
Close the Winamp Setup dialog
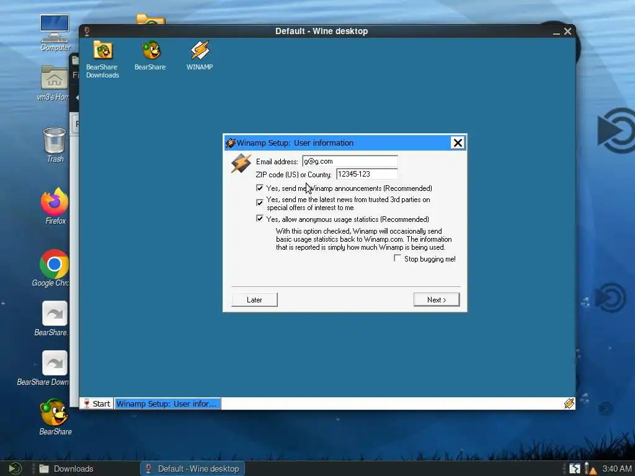pos(458,143)
